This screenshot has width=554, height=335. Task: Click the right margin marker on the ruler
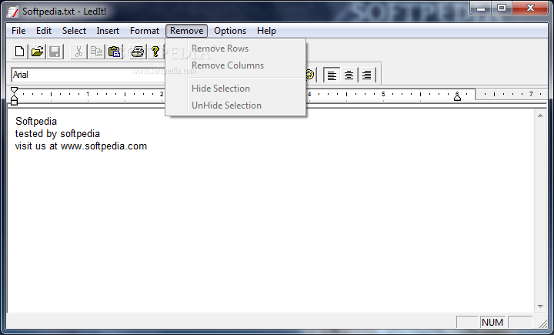click(x=457, y=96)
